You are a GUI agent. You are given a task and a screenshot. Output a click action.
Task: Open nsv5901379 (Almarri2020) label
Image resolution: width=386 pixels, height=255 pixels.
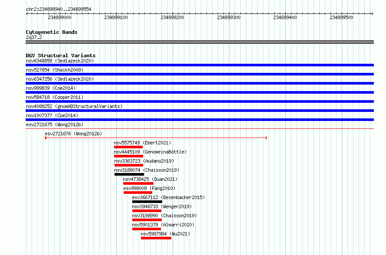(x=163, y=225)
